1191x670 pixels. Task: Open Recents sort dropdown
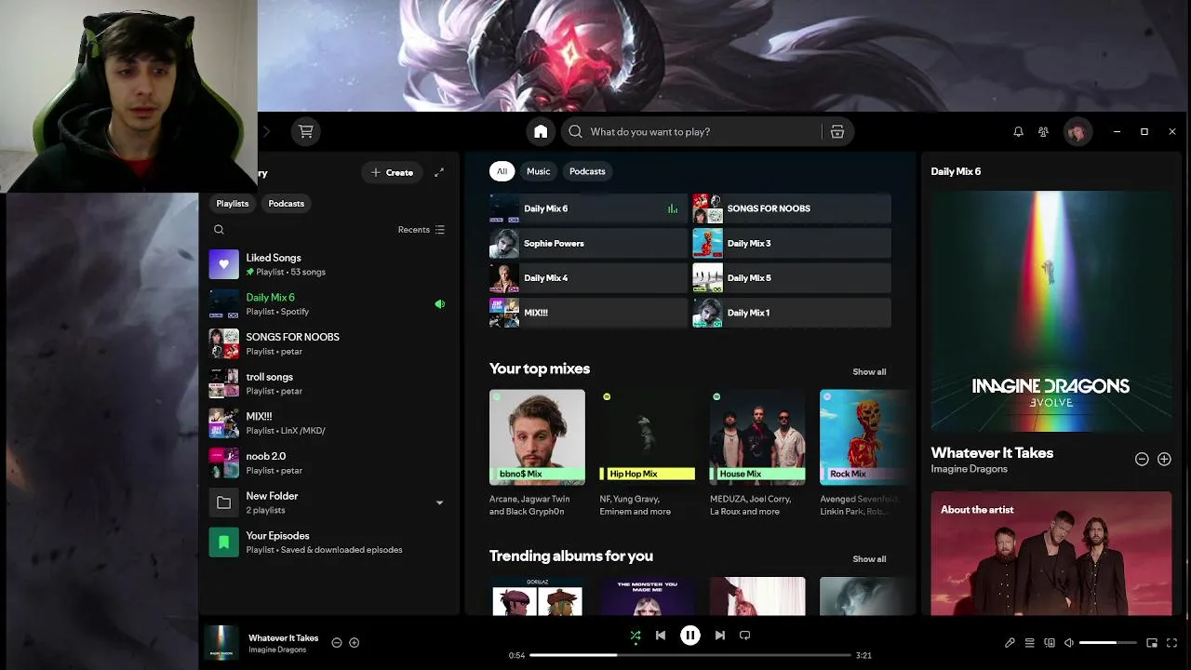click(x=422, y=229)
